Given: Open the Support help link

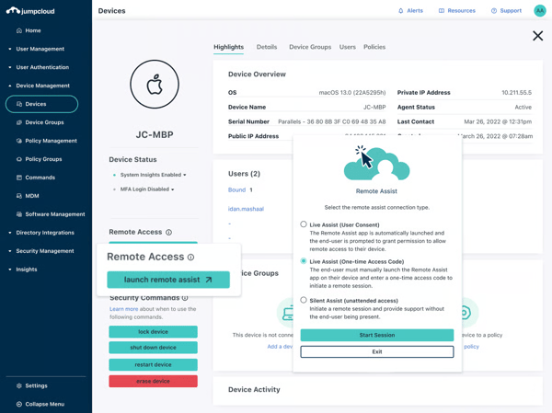Looking at the screenshot, I should click(x=506, y=10).
